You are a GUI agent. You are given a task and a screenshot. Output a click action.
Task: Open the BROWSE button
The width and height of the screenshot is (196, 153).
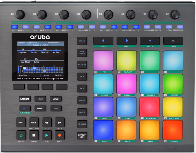pos(82,124)
